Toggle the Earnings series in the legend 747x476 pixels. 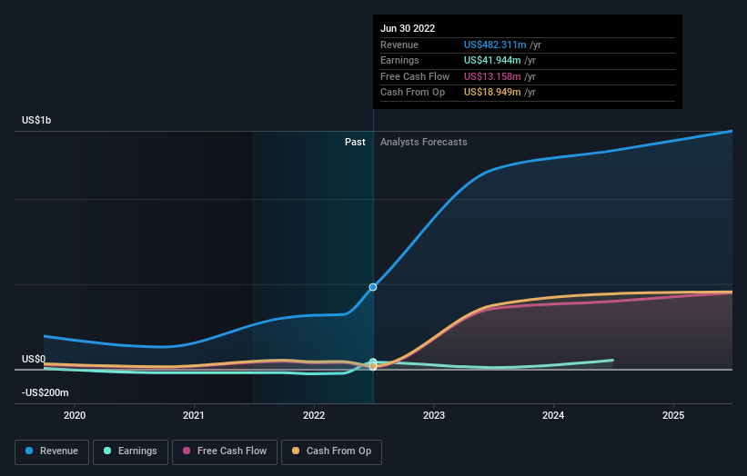[130, 451]
